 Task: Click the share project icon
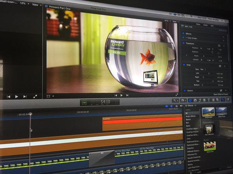228,100
